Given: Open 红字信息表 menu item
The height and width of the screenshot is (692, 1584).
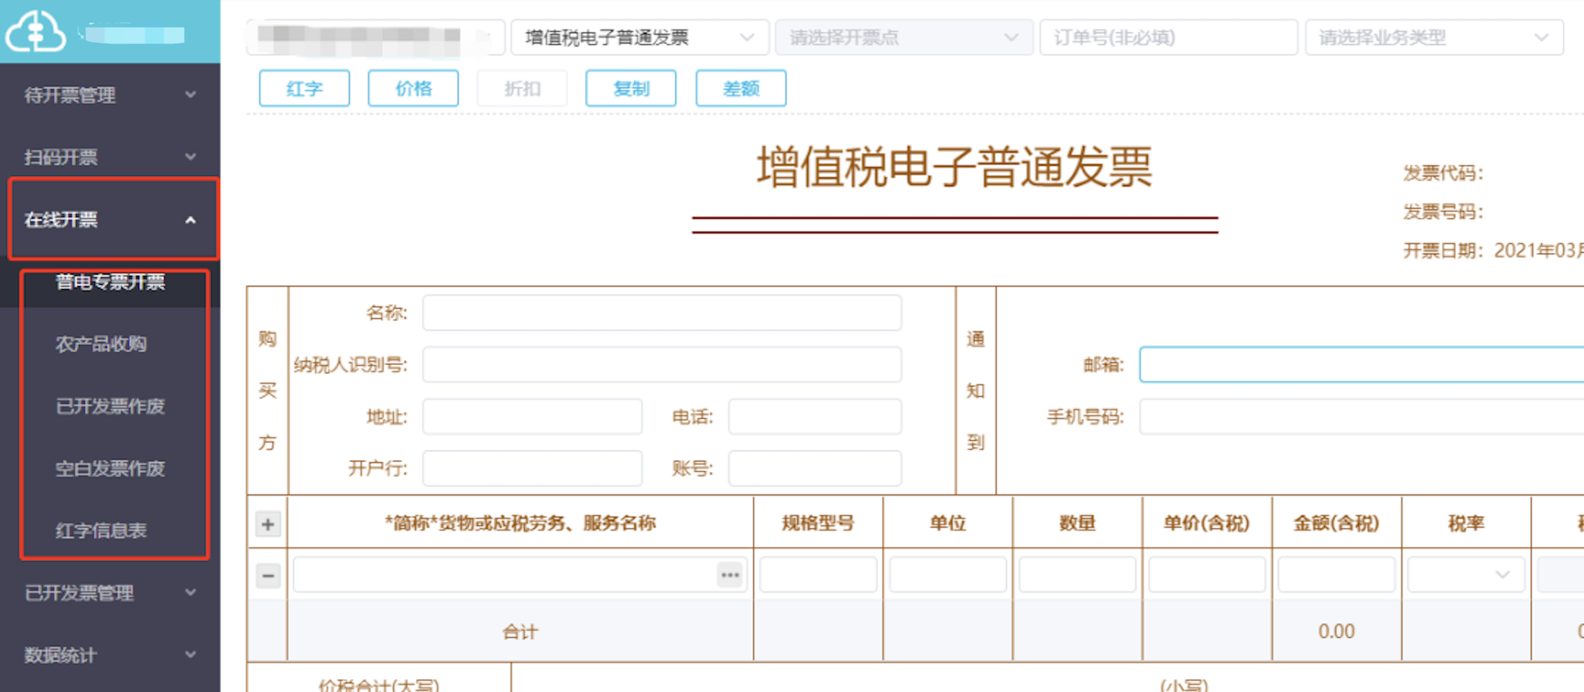Looking at the screenshot, I should [102, 531].
